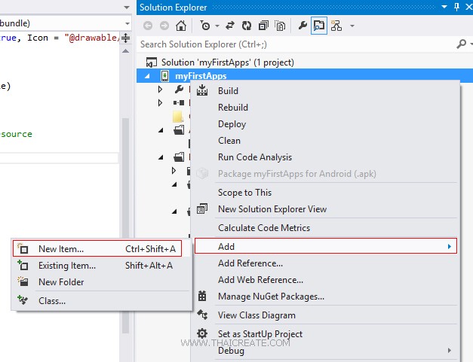Click the New Folder icon in submenu
Viewport: 473px width, 362px height.
pos(23,281)
